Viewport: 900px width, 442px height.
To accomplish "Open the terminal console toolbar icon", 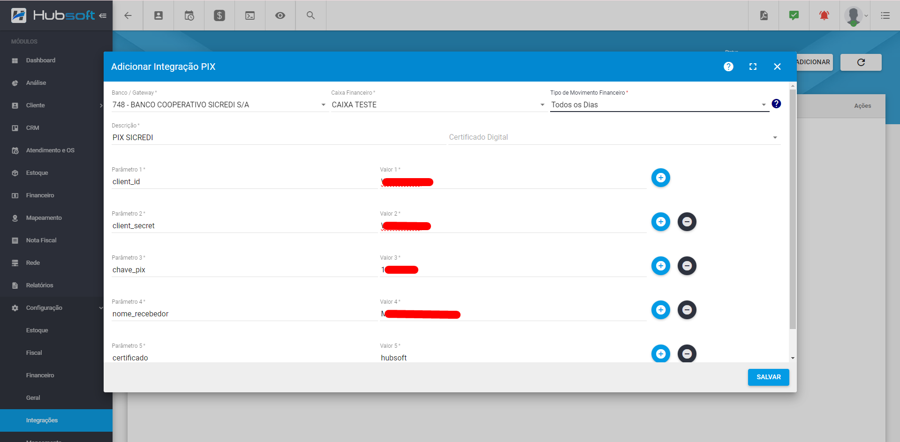I will (x=250, y=15).
